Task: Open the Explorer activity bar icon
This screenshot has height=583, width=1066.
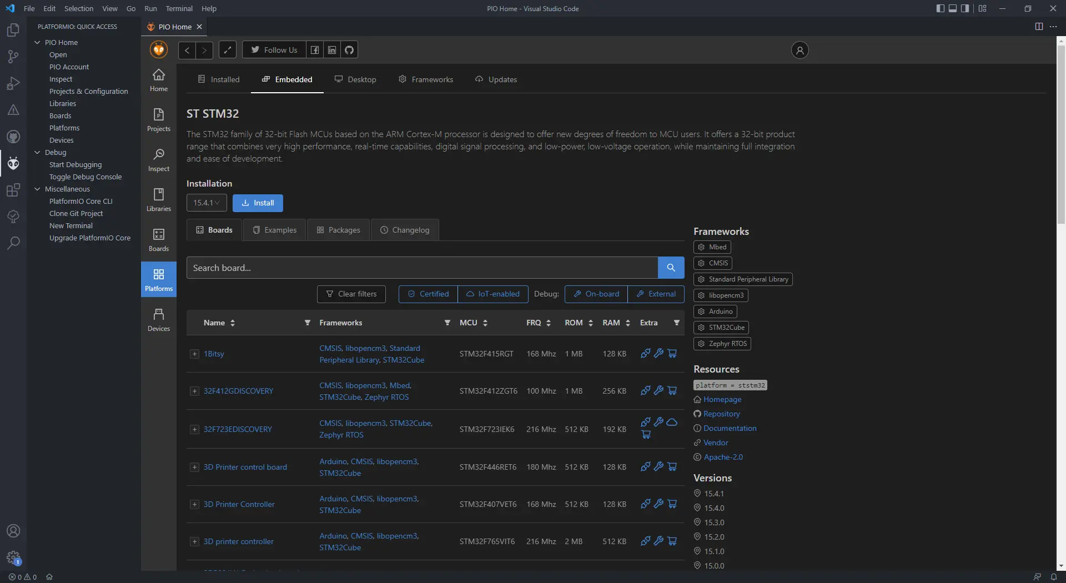Action: (x=13, y=30)
